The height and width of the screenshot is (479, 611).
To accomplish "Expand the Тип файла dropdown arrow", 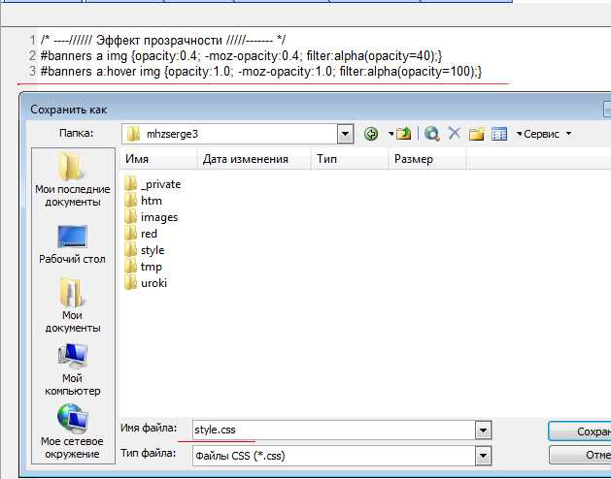I will (x=483, y=455).
